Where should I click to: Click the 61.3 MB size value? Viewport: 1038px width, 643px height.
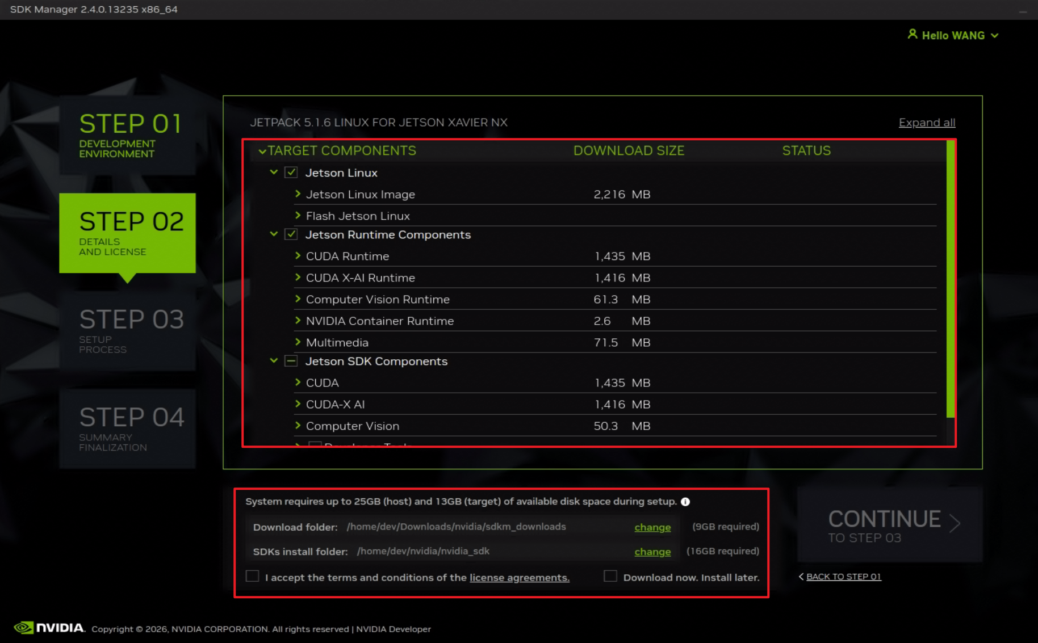[x=622, y=299]
